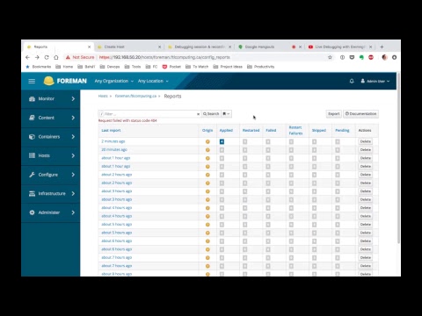
Task: Open the notifications bell
Action: point(352,81)
